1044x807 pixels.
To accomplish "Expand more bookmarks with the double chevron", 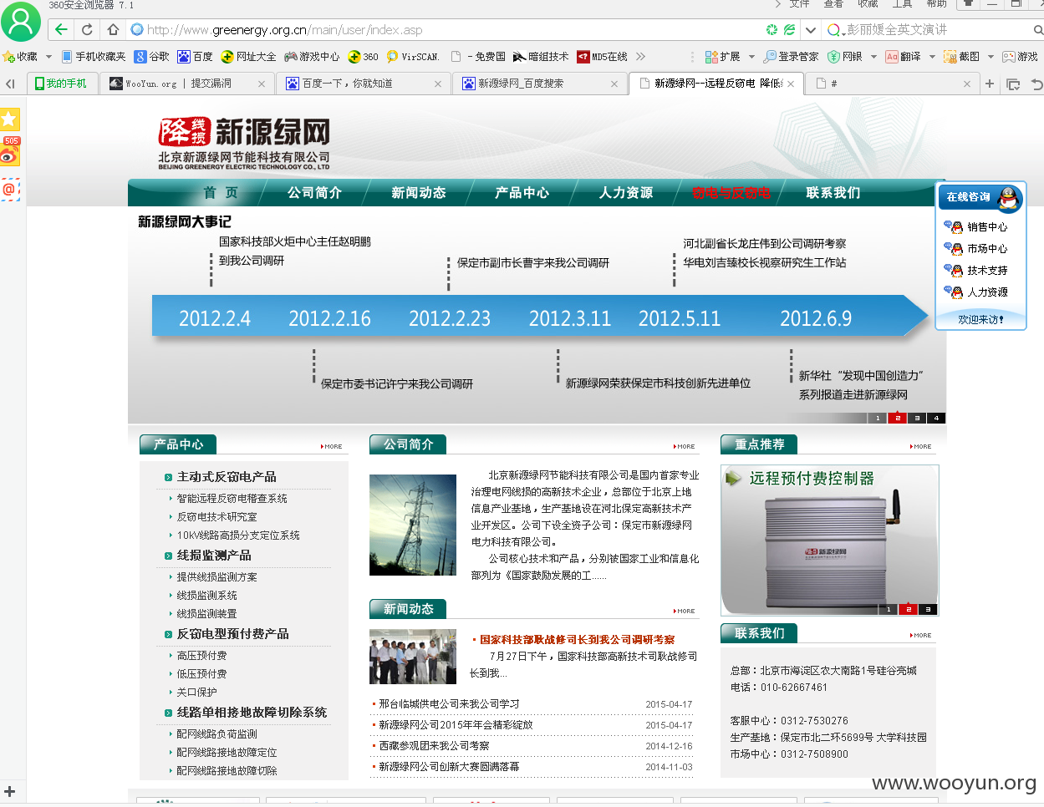I will coord(640,57).
